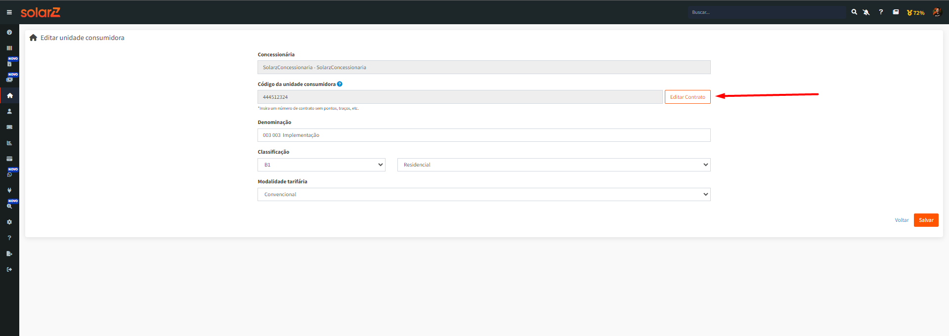The height and width of the screenshot is (336, 949).
Task: Open help question mark in top bar
Action: (881, 12)
